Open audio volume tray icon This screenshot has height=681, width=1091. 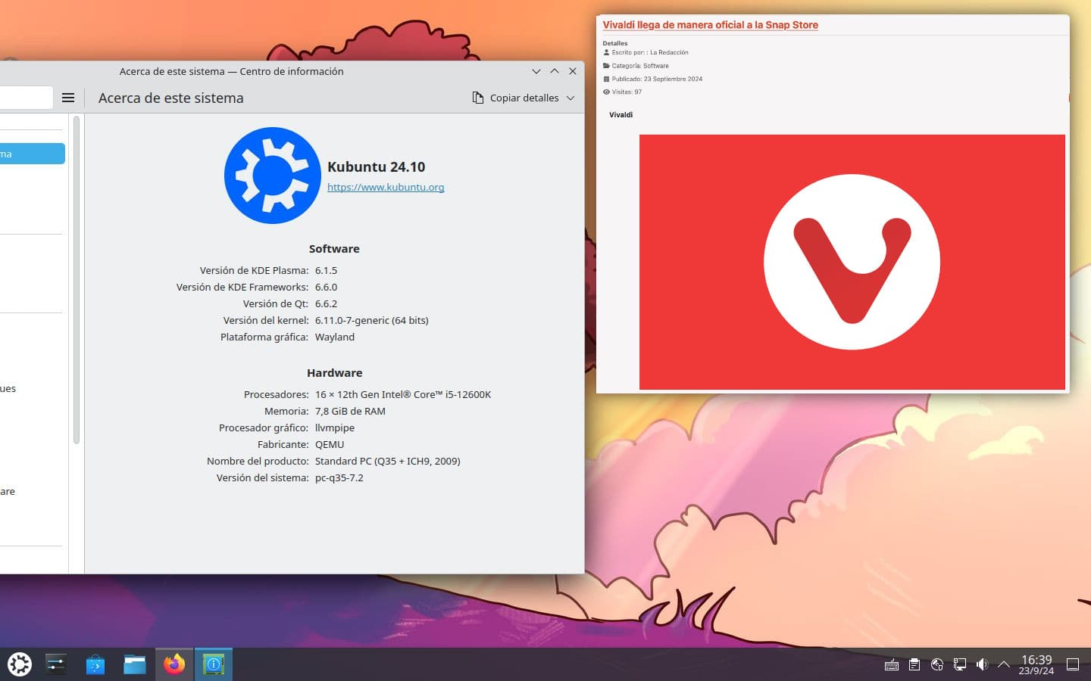[x=982, y=664]
